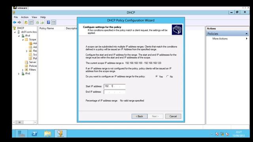This screenshot has width=253, height=142.
Task: Cancel the DHCP Policy Configuration Wizard
Action: [x=173, y=116]
